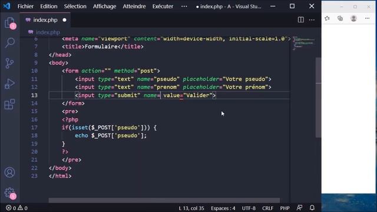This screenshot has width=377, height=212.
Task: Click unsaved dot on index.php tab
Action: point(64,20)
